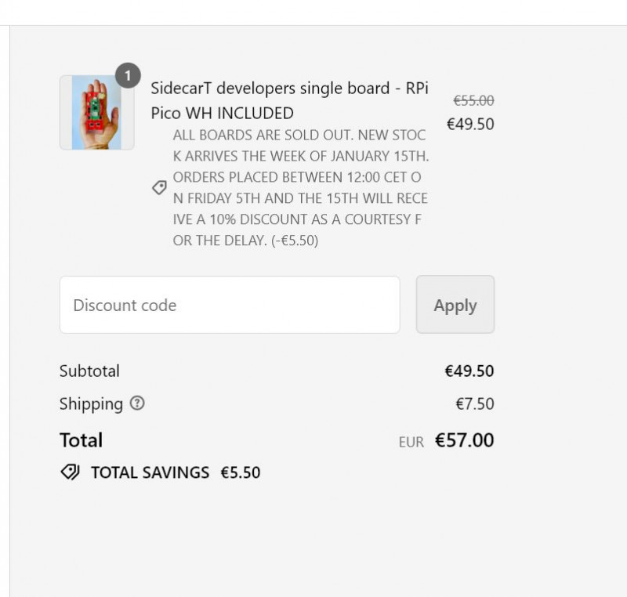Select the EUR currency indicator
The width and height of the screenshot is (627, 597).
410,441
